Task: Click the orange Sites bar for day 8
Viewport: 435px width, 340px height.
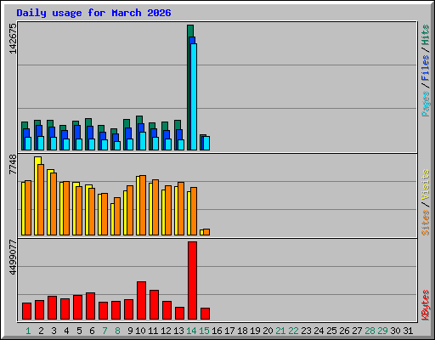Action: (x=117, y=216)
